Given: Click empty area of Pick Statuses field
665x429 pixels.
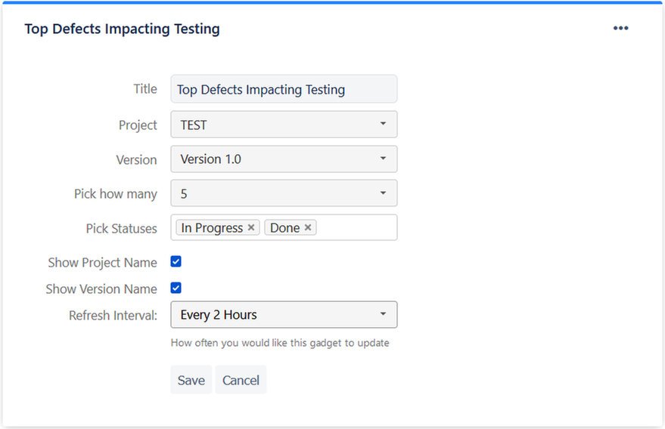Looking at the screenshot, I should click(x=356, y=228).
